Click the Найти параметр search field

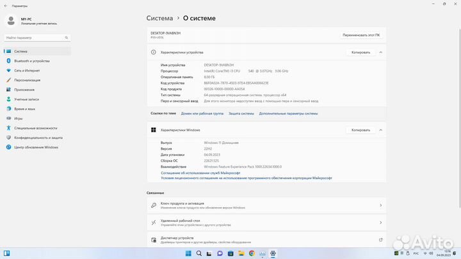pyautogui.click(x=37, y=38)
